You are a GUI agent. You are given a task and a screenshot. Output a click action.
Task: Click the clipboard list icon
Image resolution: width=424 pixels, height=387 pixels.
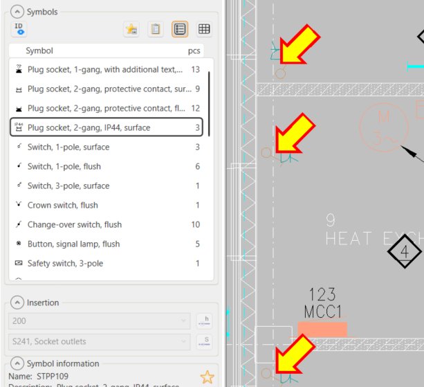click(156, 29)
